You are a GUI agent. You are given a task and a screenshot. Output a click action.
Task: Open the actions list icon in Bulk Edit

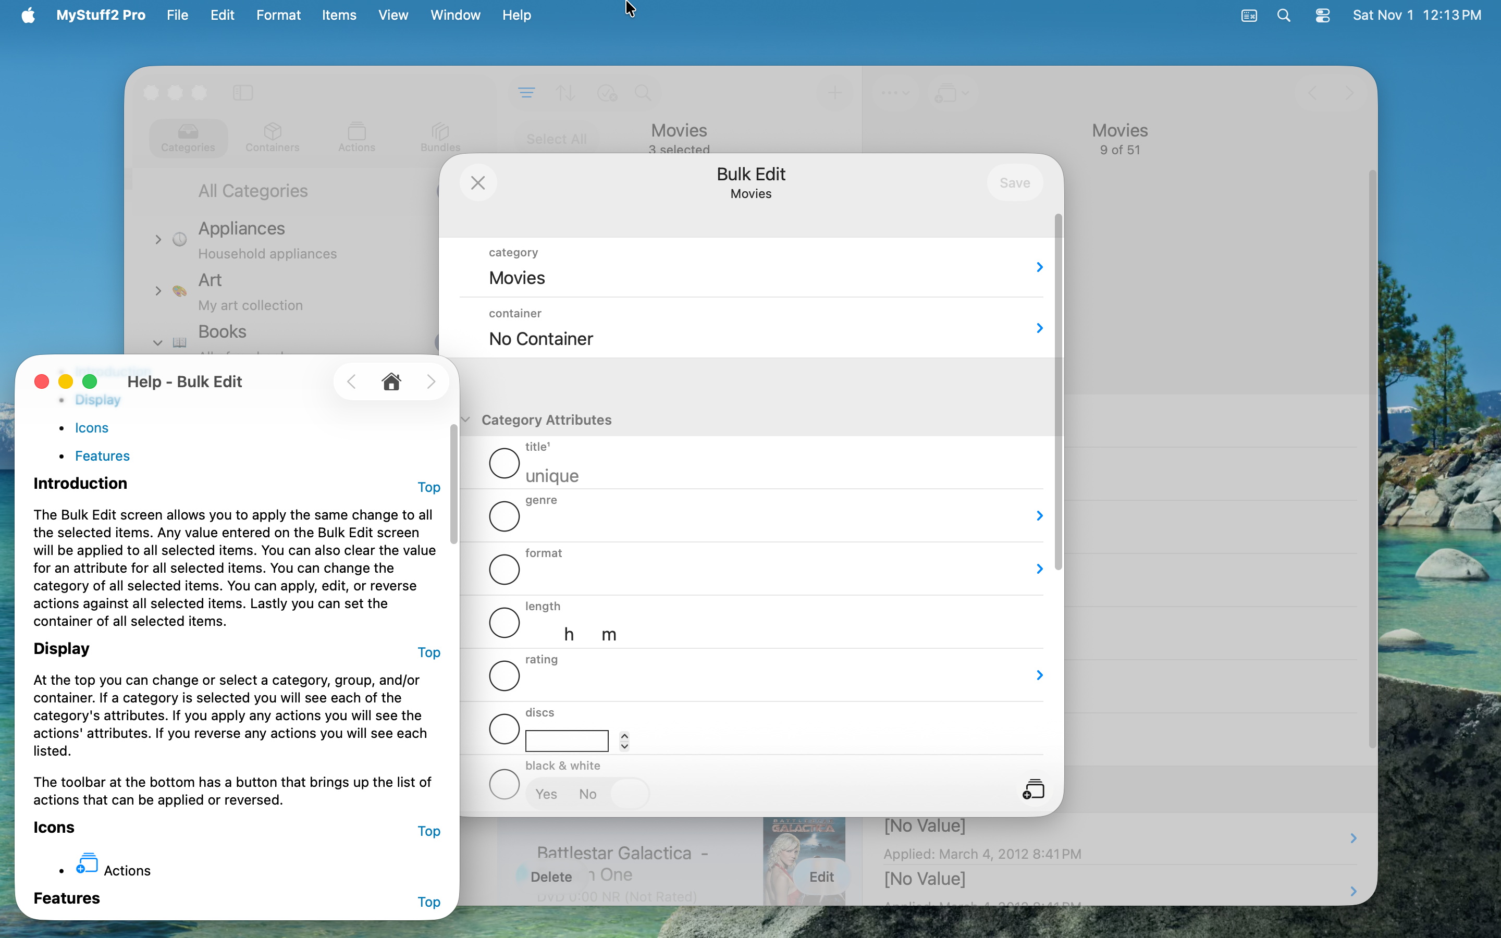(1034, 789)
